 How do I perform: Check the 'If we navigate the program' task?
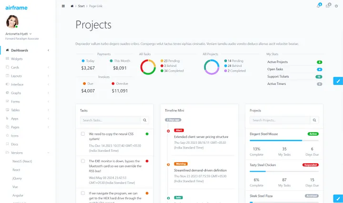click(x=83, y=193)
